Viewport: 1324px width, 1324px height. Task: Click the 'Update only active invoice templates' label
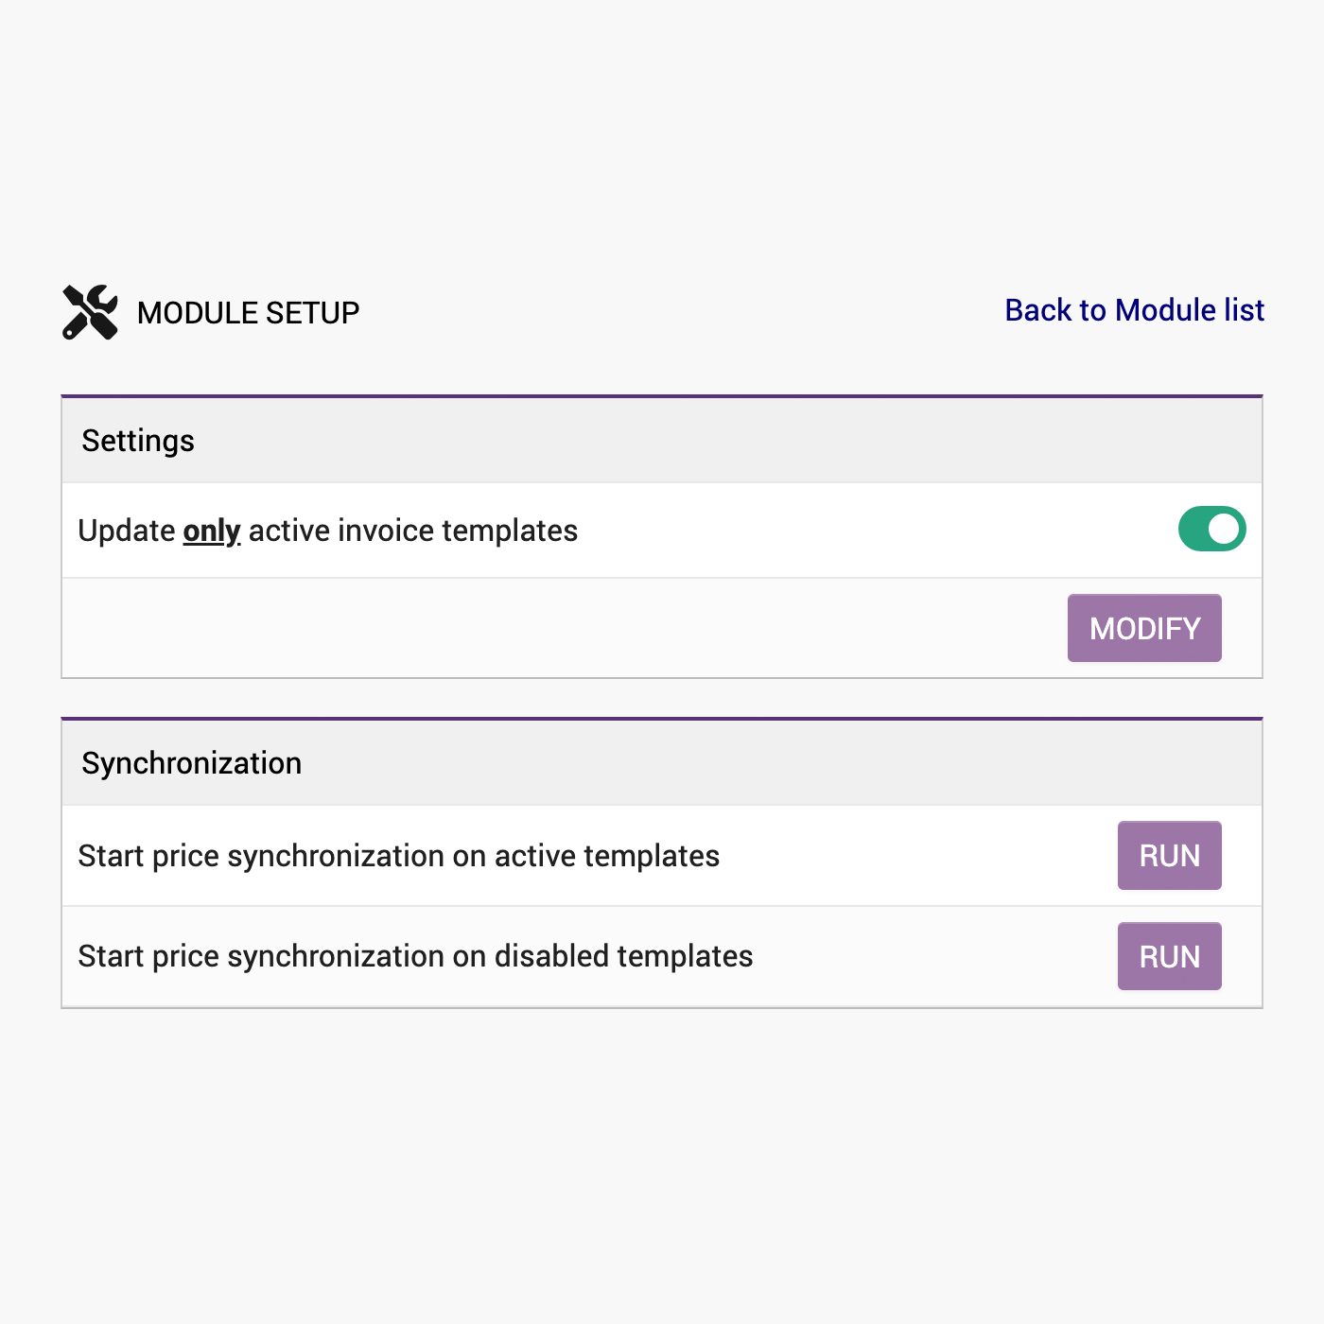click(x=327, y=531)
